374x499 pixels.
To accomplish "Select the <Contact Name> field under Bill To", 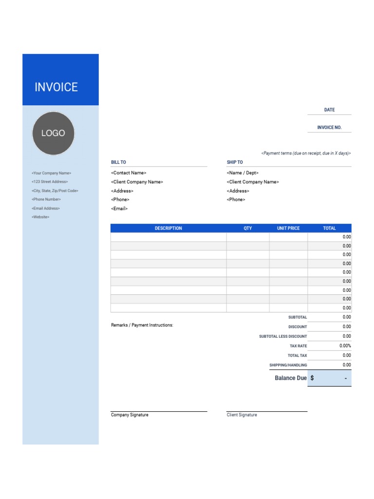I will [129, 173].
